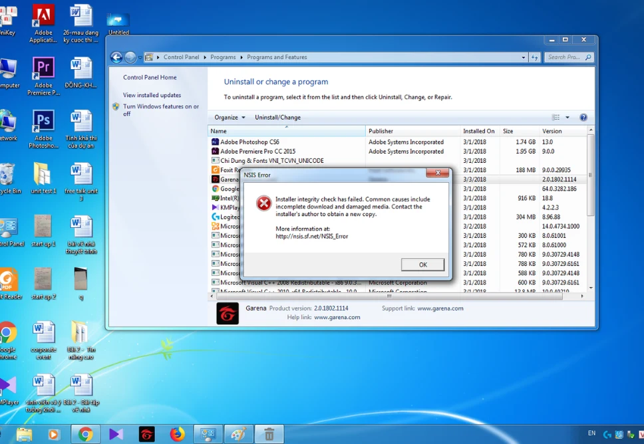Sort the list by the Version column
The width and height of the screenshot is (644, 444).
[563, 131]
